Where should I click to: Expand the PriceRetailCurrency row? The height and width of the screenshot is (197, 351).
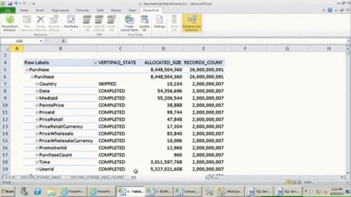pyautogui.click(x=37, y=126)
